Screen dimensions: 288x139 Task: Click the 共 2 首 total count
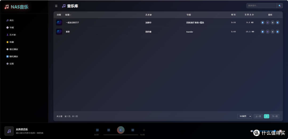[59, 116]
